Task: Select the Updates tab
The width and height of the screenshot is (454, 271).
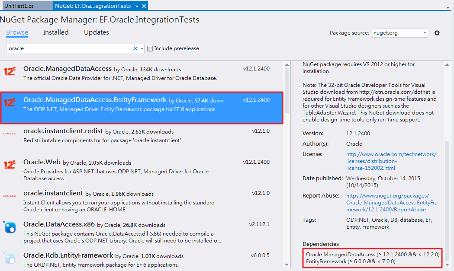Action: coord(97,32)
